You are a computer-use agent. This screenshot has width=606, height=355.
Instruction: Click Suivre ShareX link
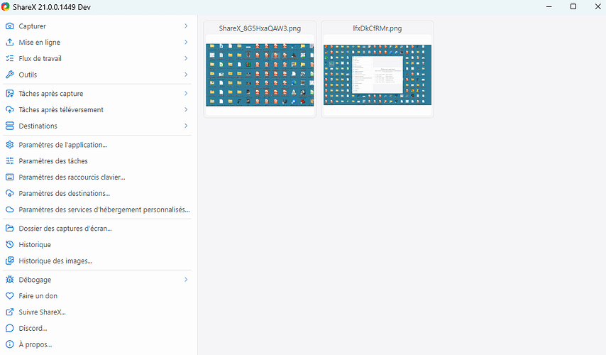coord(97,312)
